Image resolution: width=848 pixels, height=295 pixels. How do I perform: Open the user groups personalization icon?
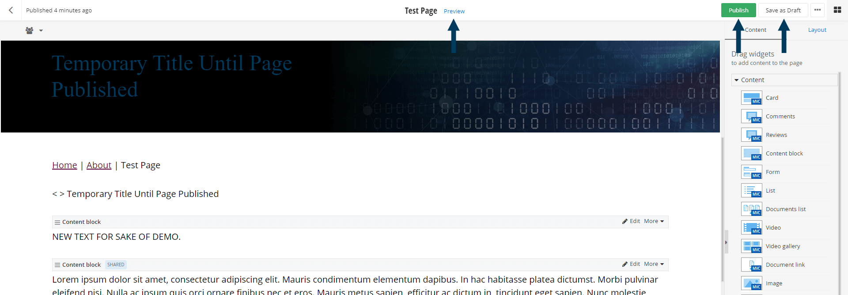point(30,30)
